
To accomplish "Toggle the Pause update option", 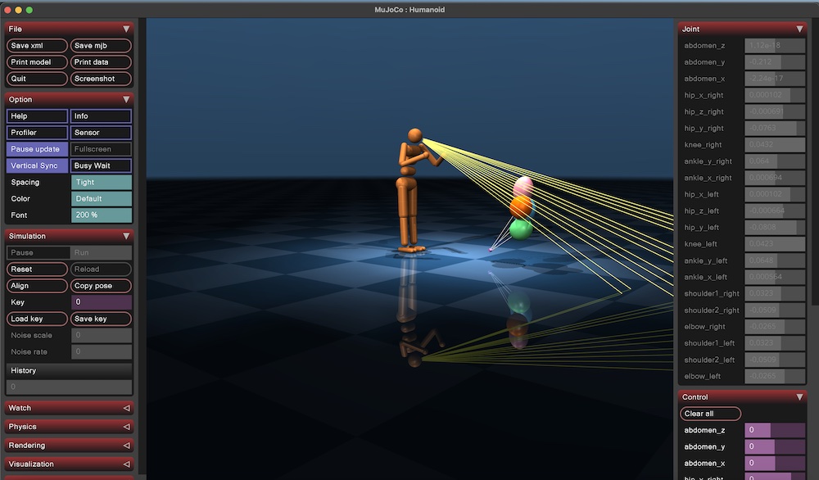I will 37,149.
